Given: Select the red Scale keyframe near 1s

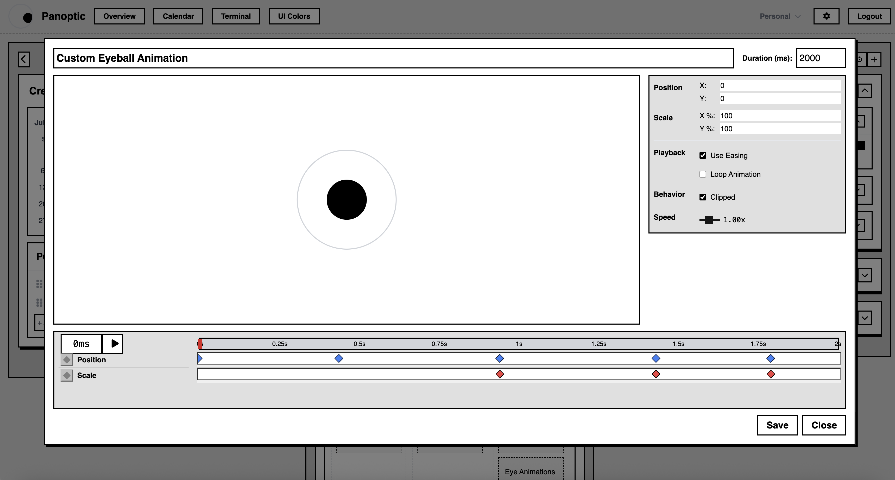Looking at the screenshot, I should [500, 374].
